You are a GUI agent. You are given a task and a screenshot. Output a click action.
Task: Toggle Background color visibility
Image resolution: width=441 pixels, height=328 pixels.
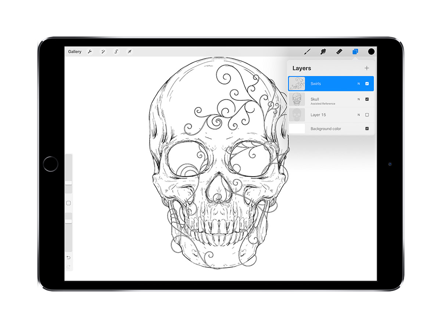pos(367,129)
